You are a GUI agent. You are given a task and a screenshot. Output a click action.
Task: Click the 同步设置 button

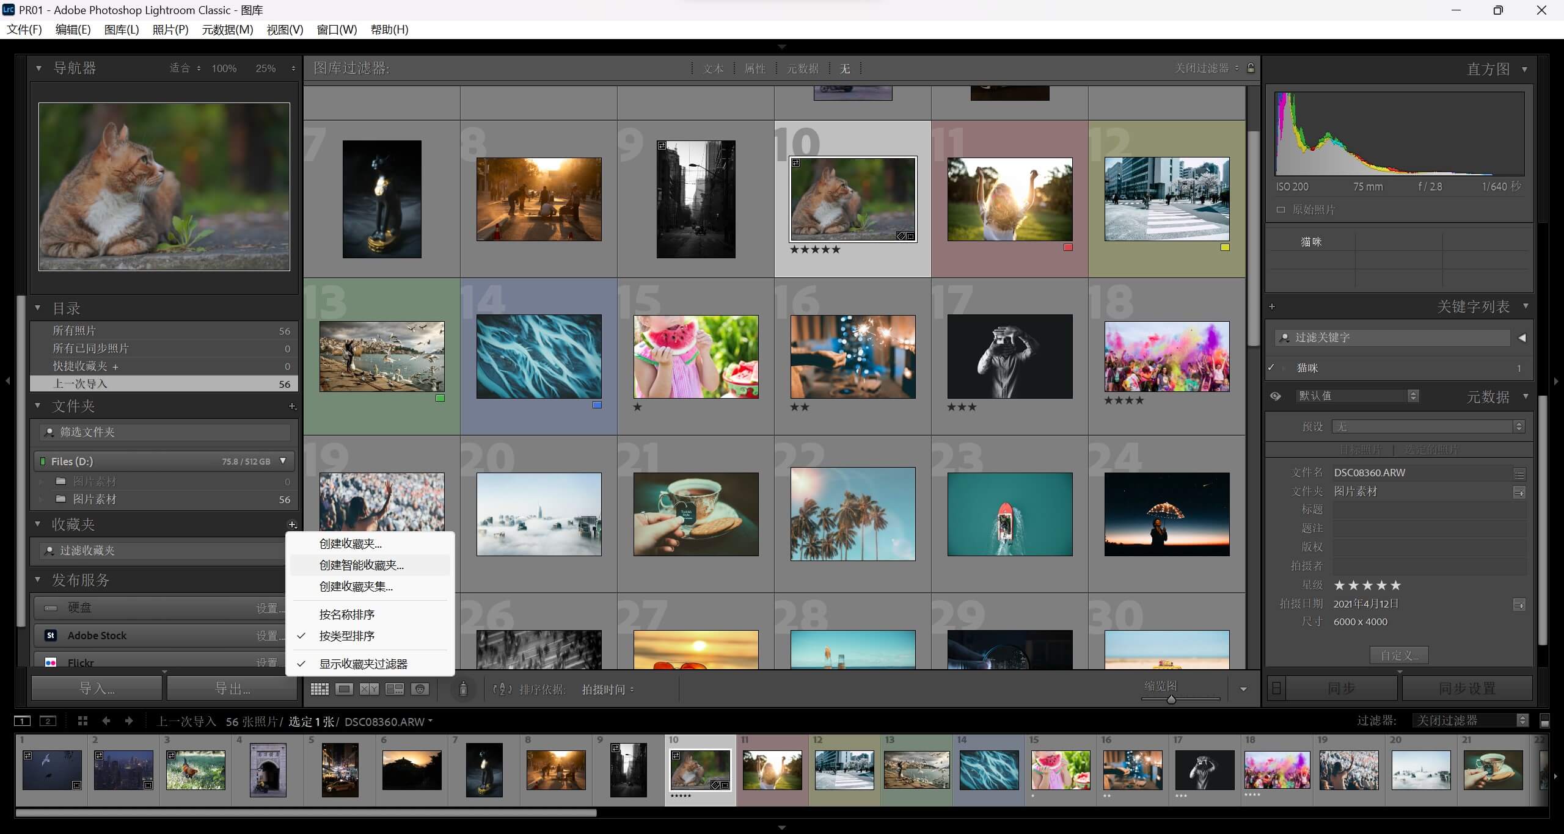click(1467, 689)
